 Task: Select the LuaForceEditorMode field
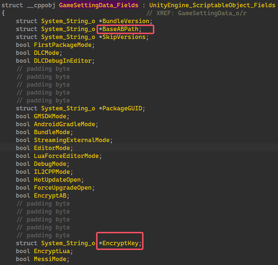[x=67, y=156]
